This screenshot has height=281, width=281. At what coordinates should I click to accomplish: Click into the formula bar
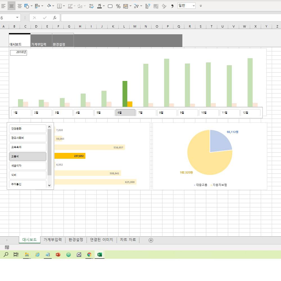(x=171, y=18)
